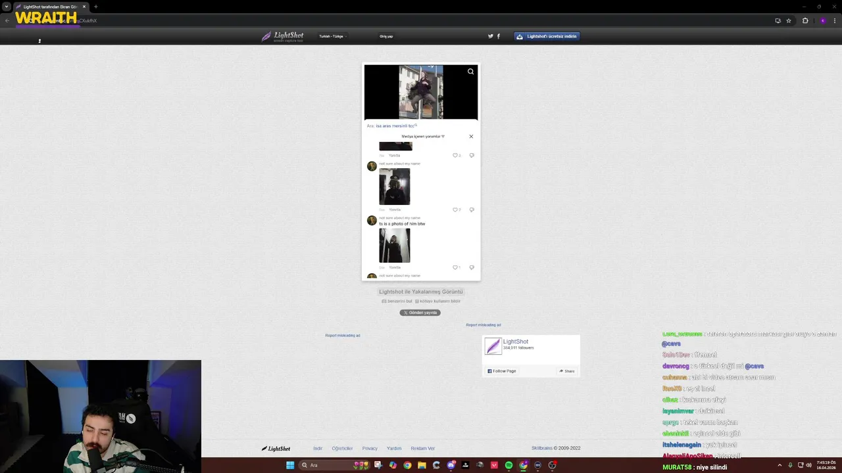
Task: Open Snipping Tool from the taskbar
Action: pyautogui.click(x=378, y=465)
